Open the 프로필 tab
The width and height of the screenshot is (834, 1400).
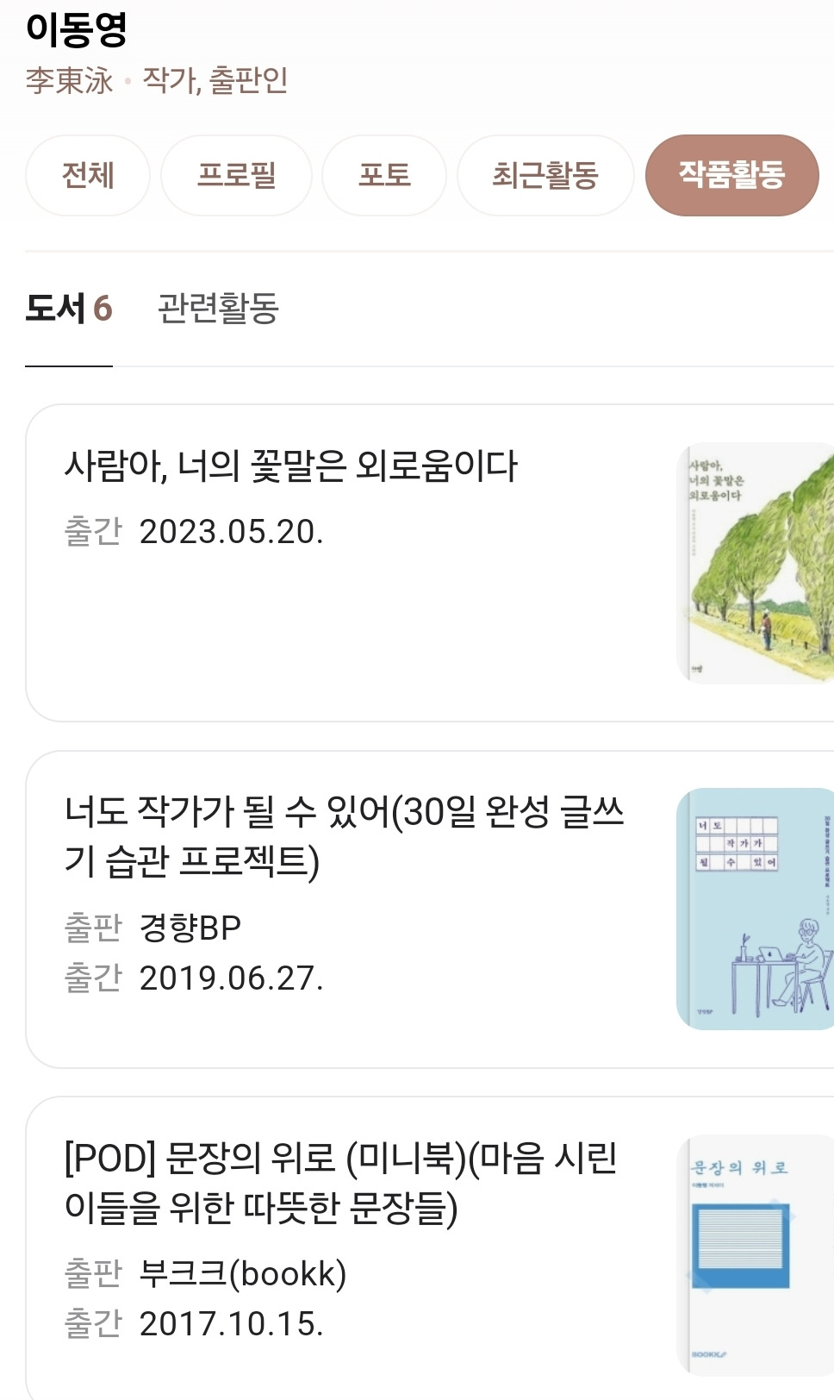click(x=236, y=175)
